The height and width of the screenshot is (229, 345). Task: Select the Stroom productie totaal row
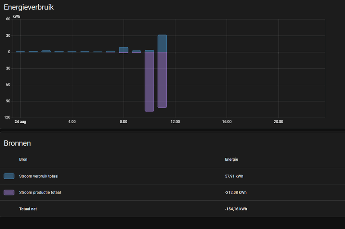click(172, 192)
